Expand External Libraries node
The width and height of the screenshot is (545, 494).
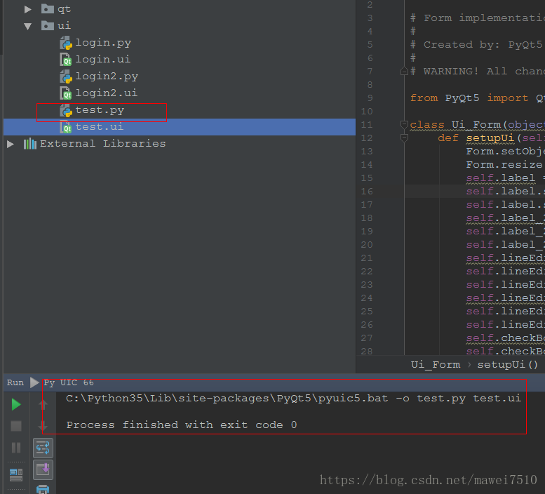click(x=11, y=144)
